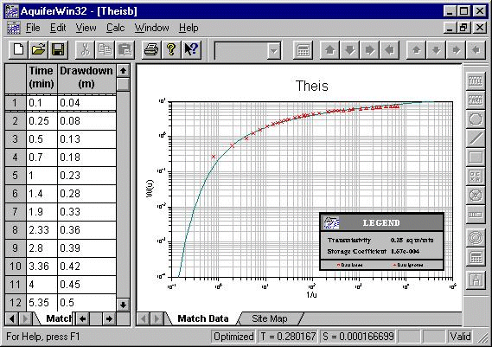This screenshot has width=492, height=347.
Task: Open a file with the folder icon
Action: 38,49
